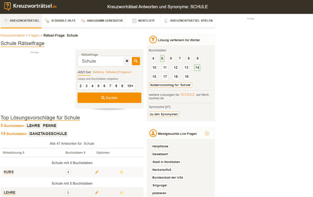Clear the Rätselfrage field with the X icon
This screenshot has width=313, height=197.
127,61
